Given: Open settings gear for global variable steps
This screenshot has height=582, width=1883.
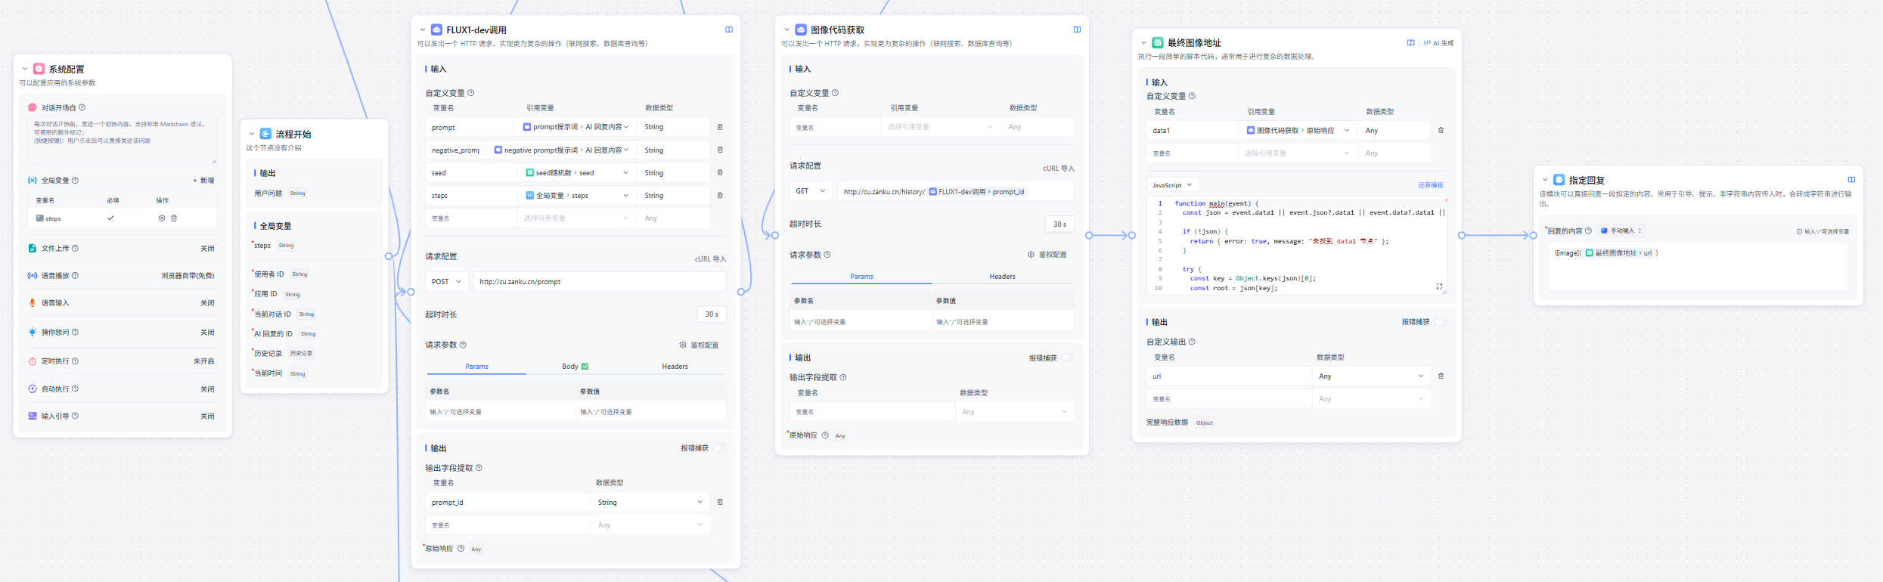Looking at the screenshot, I should [x=162, y=218].
